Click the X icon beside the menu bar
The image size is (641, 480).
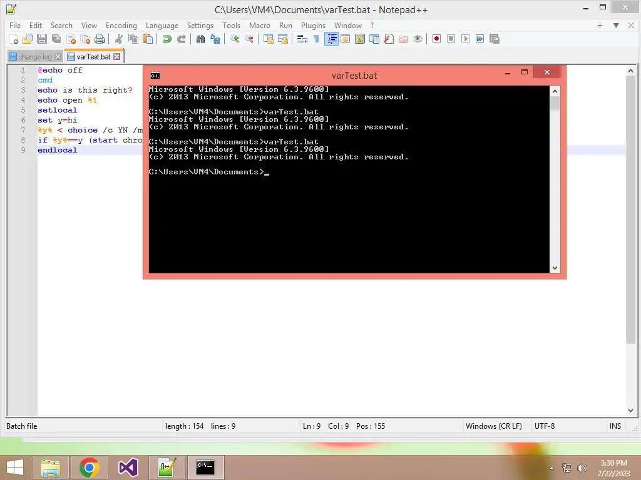coord(631,25)
